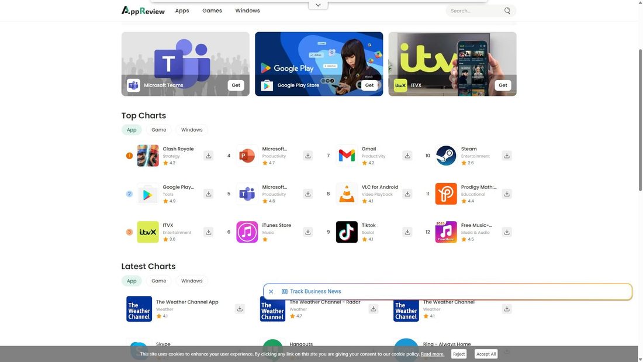Get the ITVX featured app
Image resolution: width=643 pixels, height=362 pixels.
(x=503, y=85)
